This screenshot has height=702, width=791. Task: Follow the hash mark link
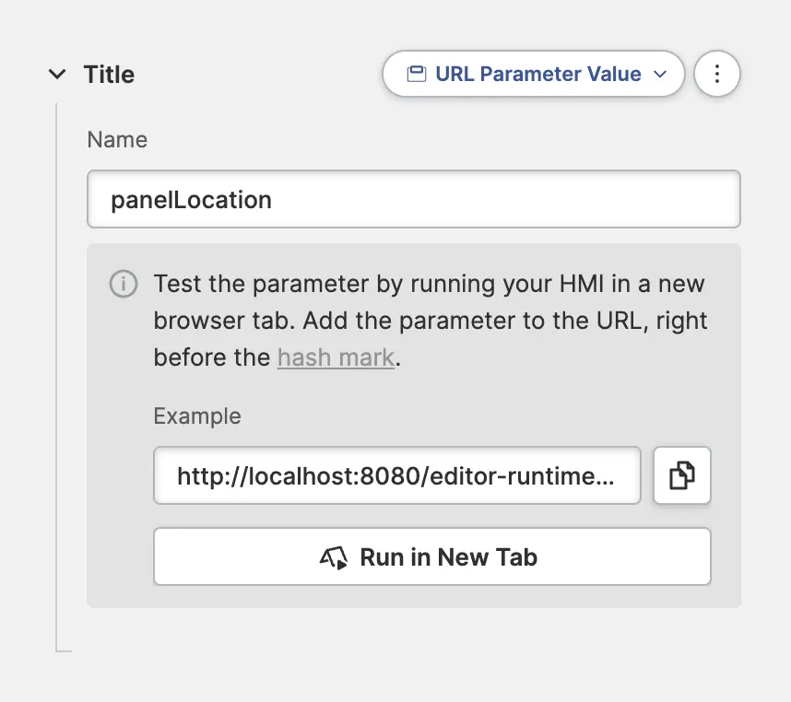tap(336, 357)
